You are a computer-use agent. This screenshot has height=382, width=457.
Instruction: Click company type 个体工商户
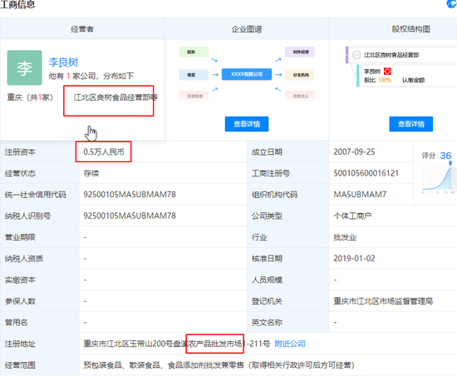coord(352,216)
